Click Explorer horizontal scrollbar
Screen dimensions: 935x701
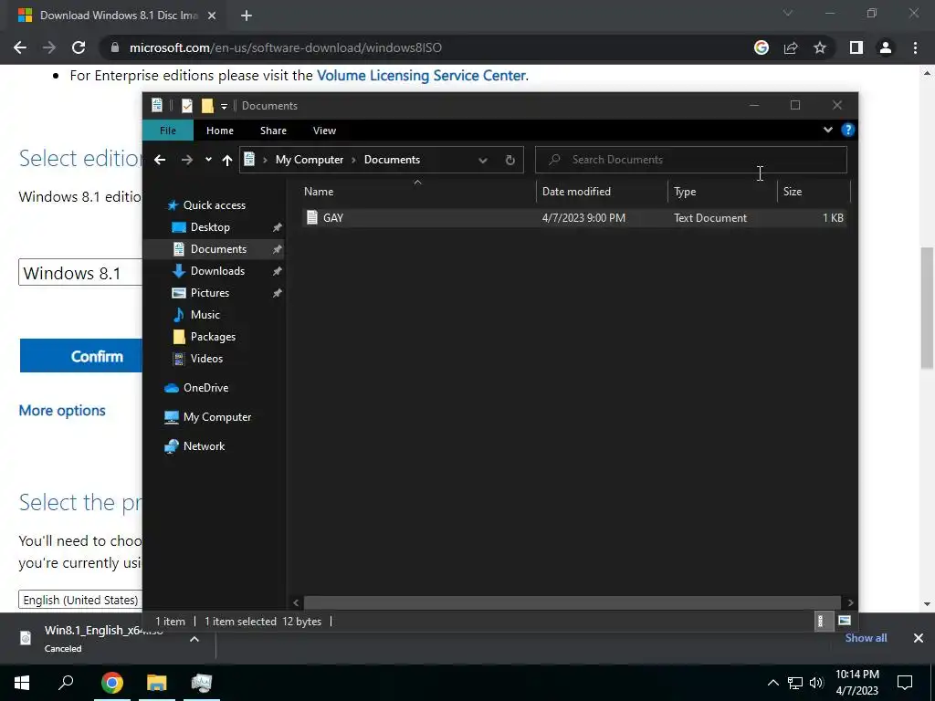572,602
